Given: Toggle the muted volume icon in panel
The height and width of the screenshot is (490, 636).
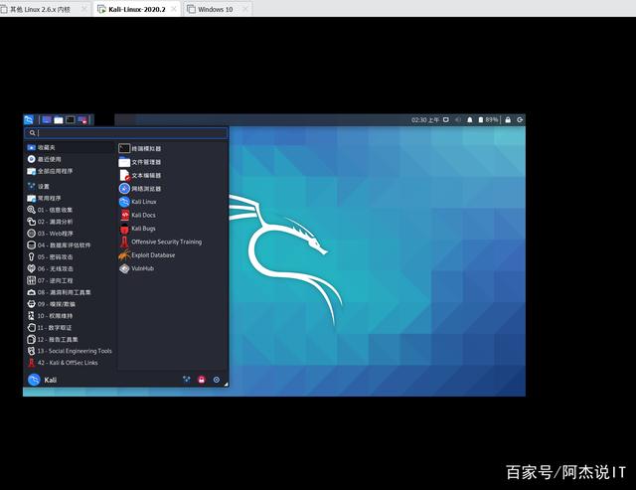Looking at the screenshot, I should pos(458,119).
